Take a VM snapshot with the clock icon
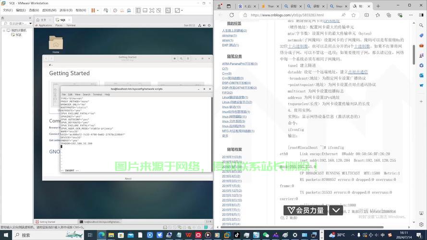 (x=115, y=11)
